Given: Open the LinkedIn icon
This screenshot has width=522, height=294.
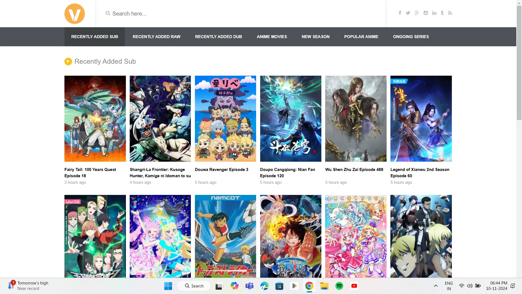Looking at the screenshot, I should [x=434, y=13].
